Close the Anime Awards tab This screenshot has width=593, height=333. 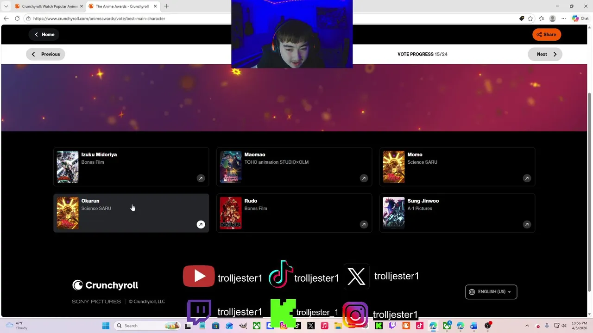pyautogui.click(x=155, y=6)
